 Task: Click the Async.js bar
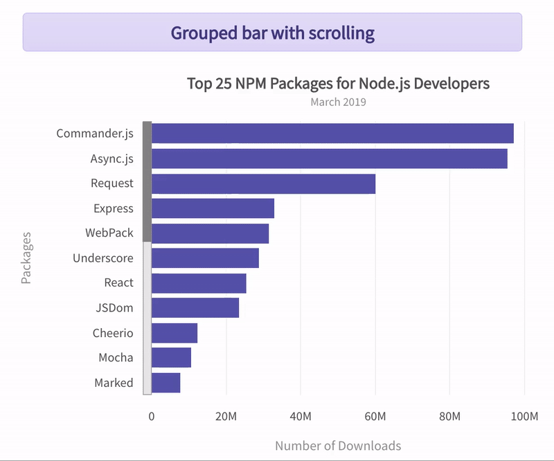[329, 159]
